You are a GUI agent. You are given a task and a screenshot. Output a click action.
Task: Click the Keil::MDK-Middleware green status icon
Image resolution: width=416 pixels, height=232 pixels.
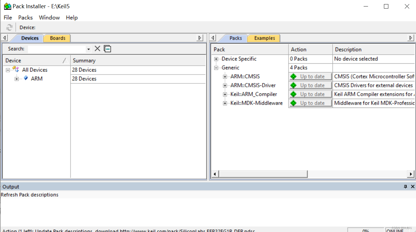pos(293,103)
